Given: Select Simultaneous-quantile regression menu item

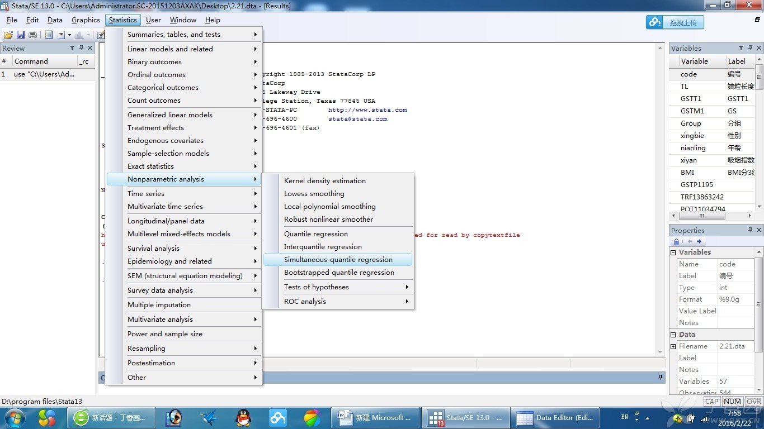Looking at the screenshot, I should (338, 260).
